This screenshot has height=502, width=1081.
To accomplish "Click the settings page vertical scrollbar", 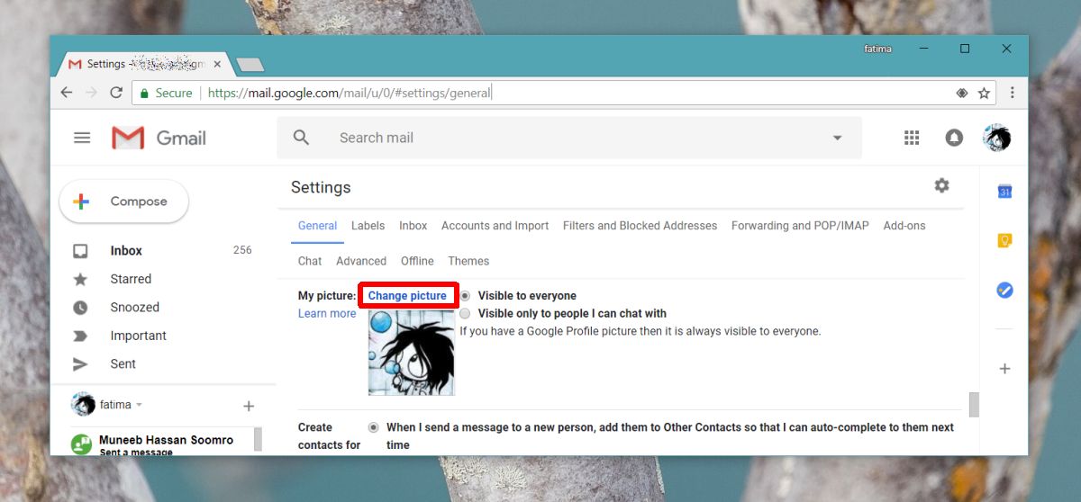I will [x=974, y=404].
